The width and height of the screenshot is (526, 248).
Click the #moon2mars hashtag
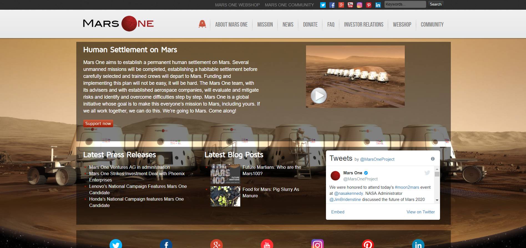point(407,187)
